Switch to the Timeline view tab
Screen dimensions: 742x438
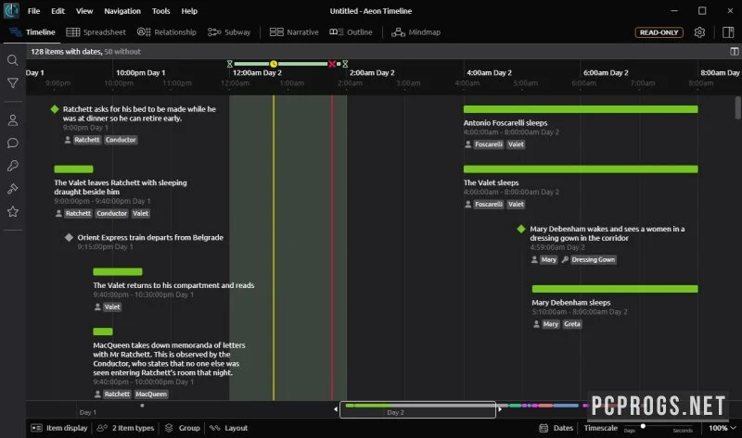tap(32, 32)
